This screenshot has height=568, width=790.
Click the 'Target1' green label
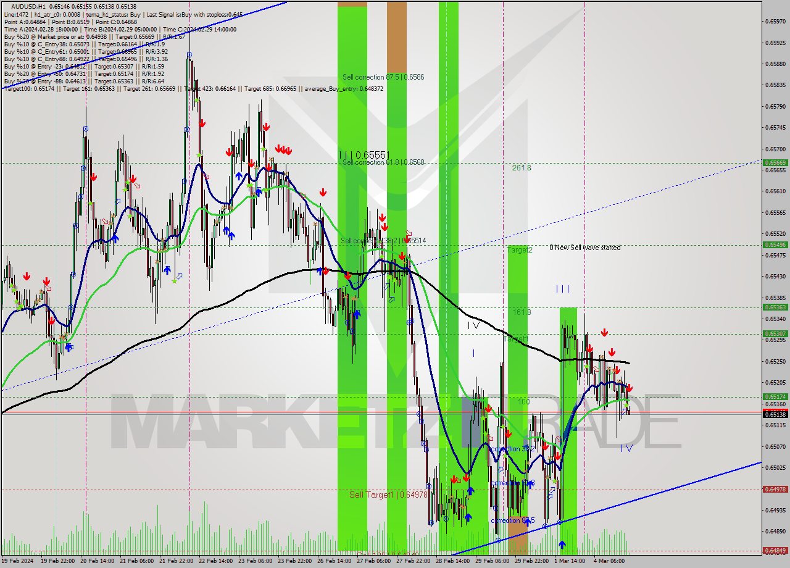click(515, 340)
